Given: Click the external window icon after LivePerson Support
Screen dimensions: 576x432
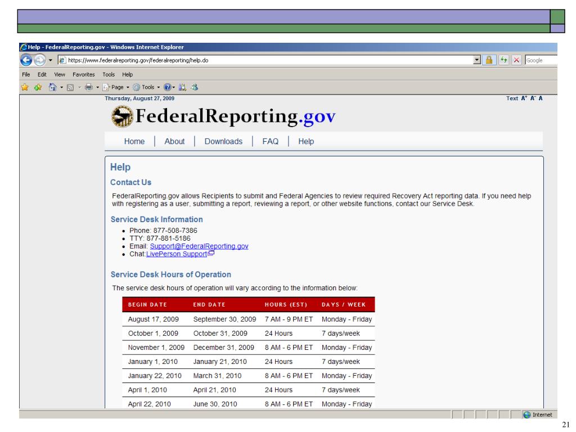Looking at the screenshot, I should [211, 253].
